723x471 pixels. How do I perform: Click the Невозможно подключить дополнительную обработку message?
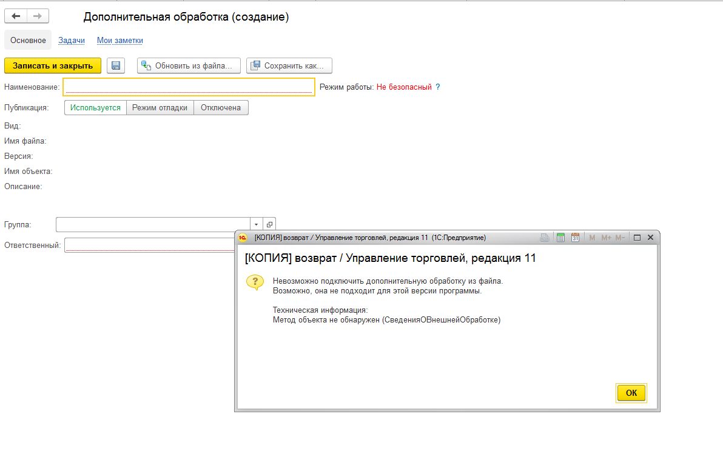click(x=388, y=281)
